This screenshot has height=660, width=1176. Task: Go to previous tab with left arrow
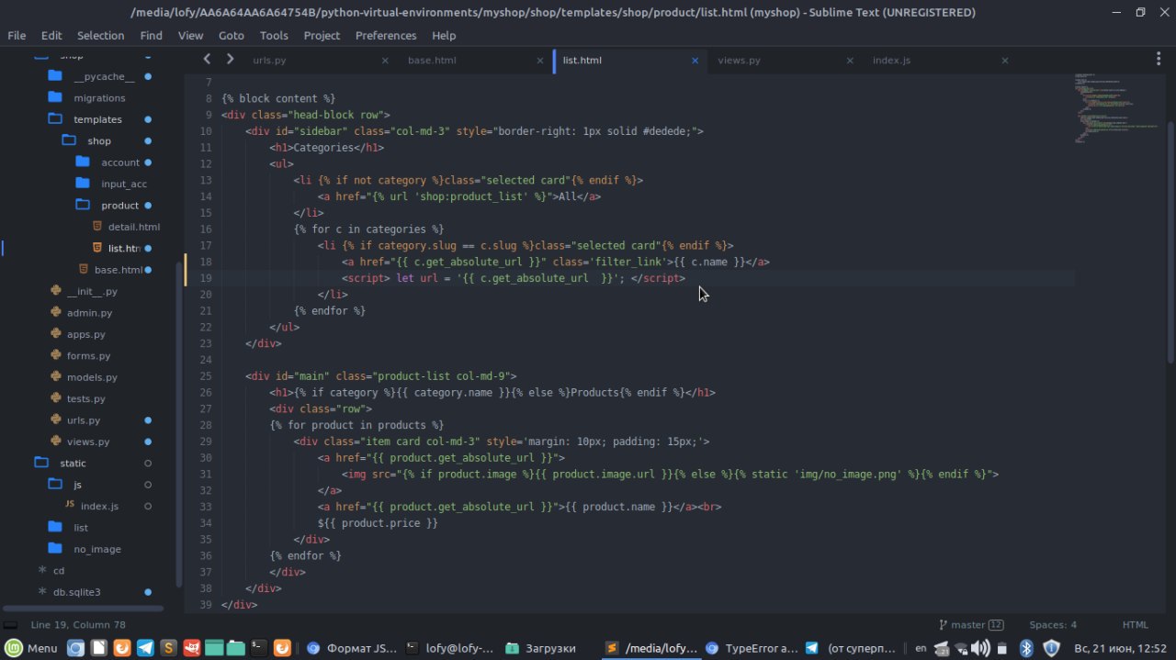[x=207, y=59]
